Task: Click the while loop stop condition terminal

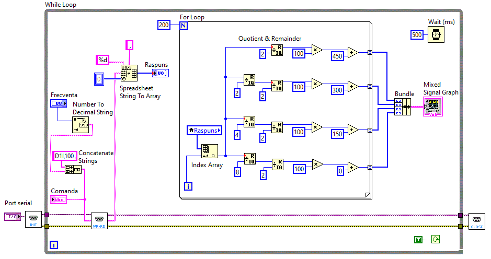Action: (436, 240)
